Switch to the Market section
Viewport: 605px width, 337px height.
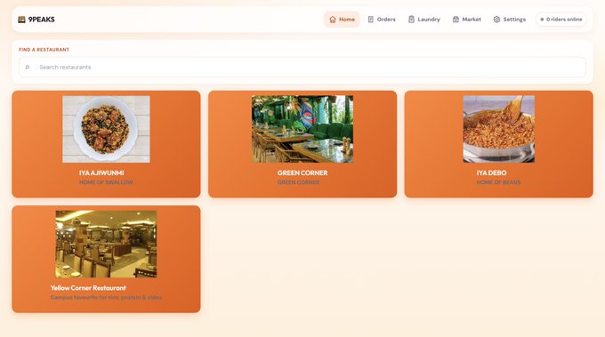point(467,20)
